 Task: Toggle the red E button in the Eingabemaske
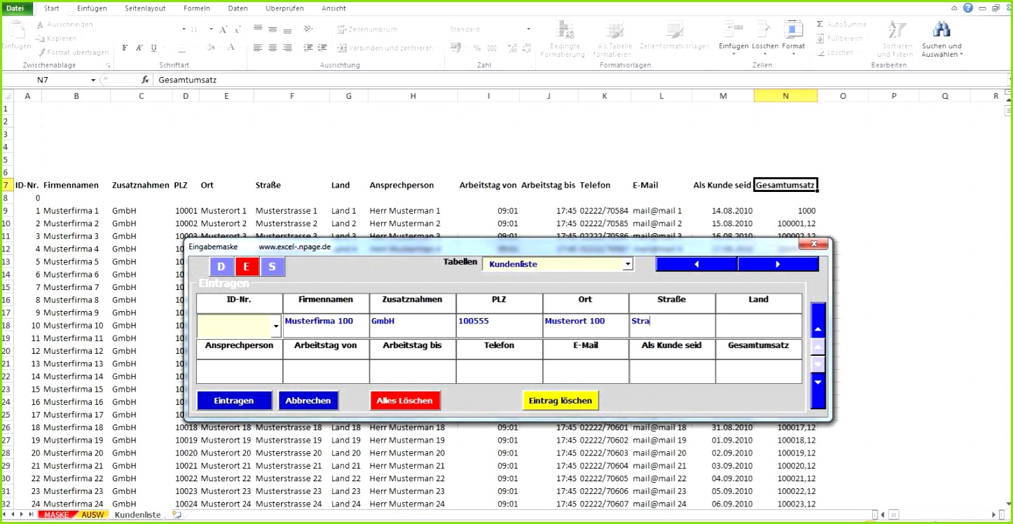pos(247,266)
